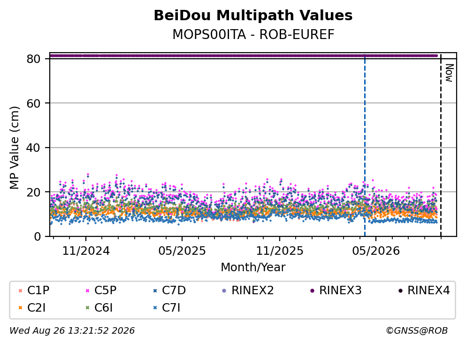Click the 80 y-axis tick label
The image size is (466, 345).
click(33, 59)
